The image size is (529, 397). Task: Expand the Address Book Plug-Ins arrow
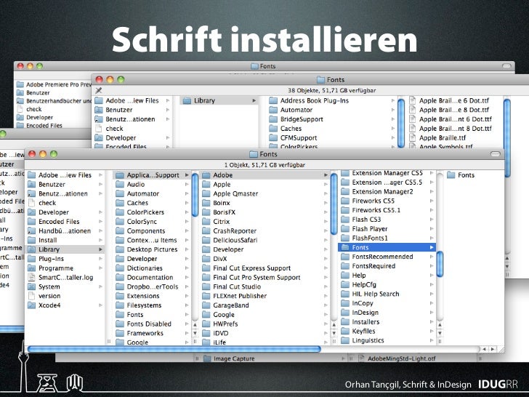click(x=392, y=100)
